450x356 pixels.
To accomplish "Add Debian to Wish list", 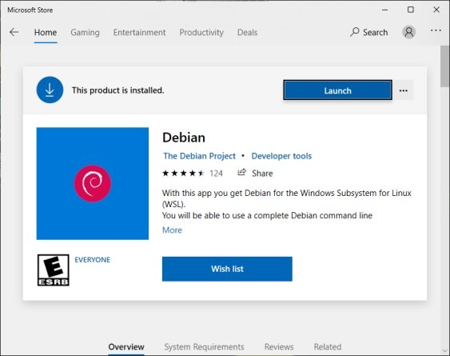I will [227, 269].
